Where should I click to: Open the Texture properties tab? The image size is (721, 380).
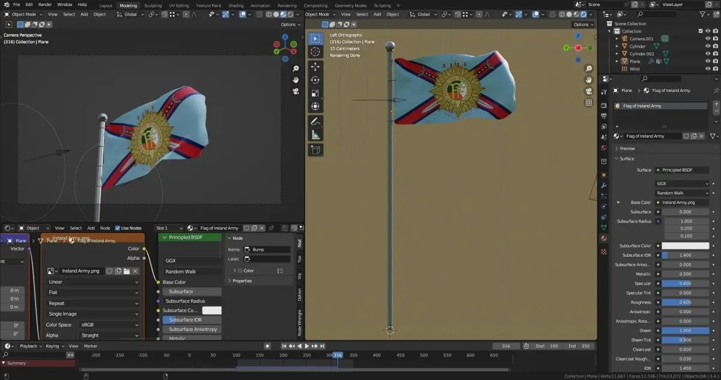click(x=604, y=251)
